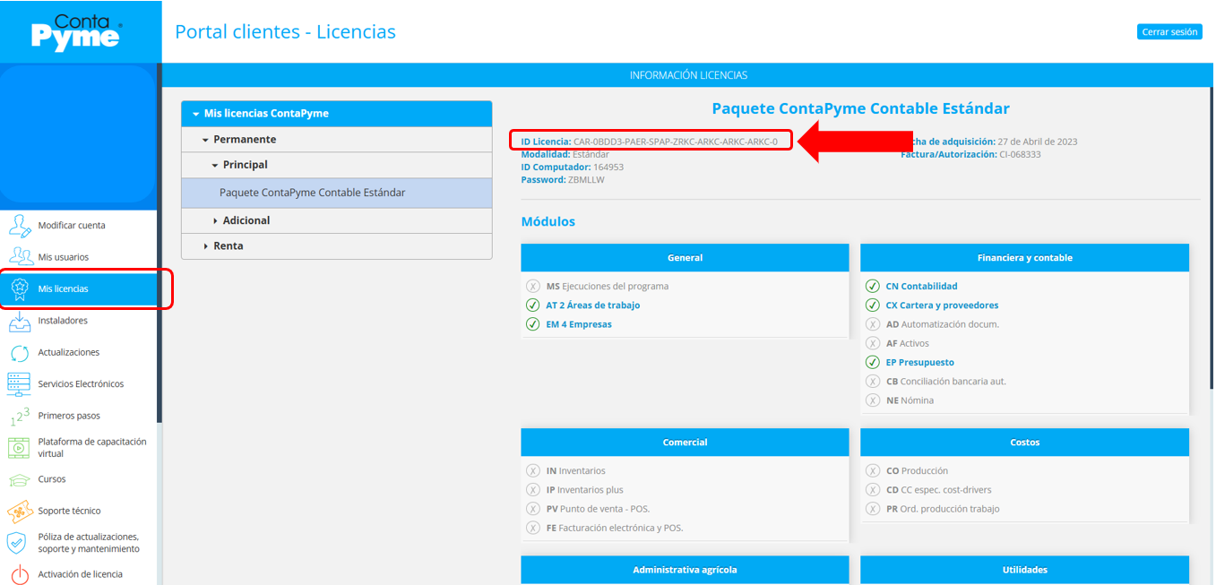Click the Password value ZBMLLW
The width and height of the screenshot is (1216, 585).
coord(586,180)
